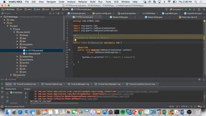Click the update application icon in the Run panel
This screenshot has width=206, height=116.
point(2,92)
